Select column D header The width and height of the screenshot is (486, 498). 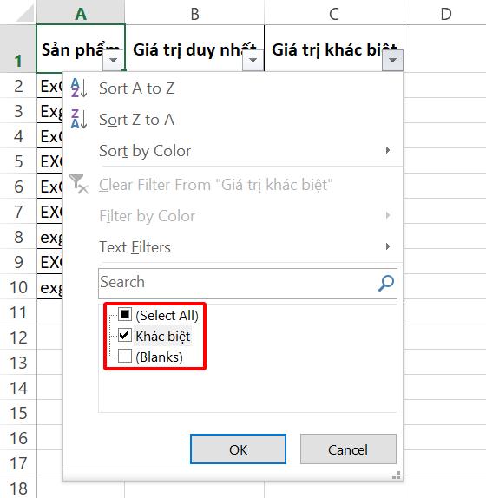[x=445, y=13]
